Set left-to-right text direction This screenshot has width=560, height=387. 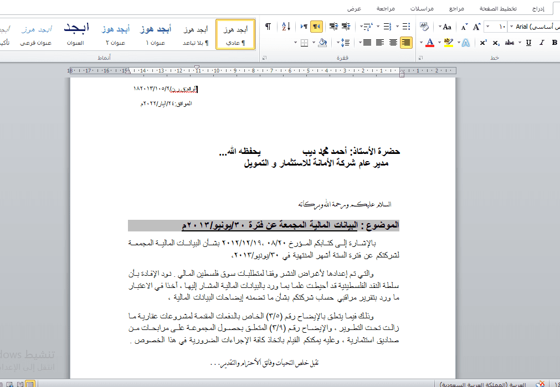(304, 27)
